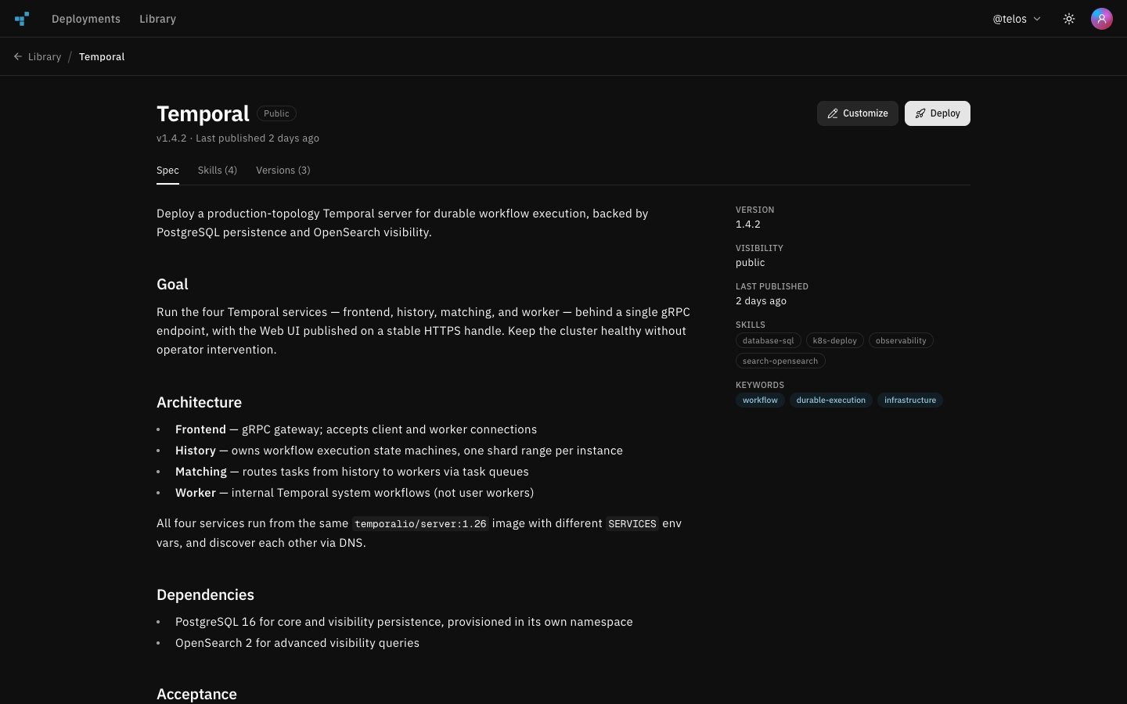The width and height of the screenshot is (1127, 704).
Task: Select the Spec tab
Action: 167,171
